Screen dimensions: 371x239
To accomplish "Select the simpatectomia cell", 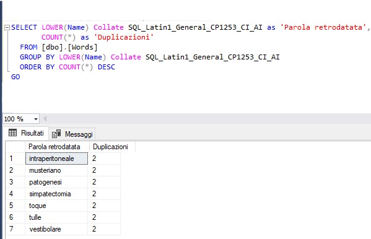I will click(x=56, y=194).
